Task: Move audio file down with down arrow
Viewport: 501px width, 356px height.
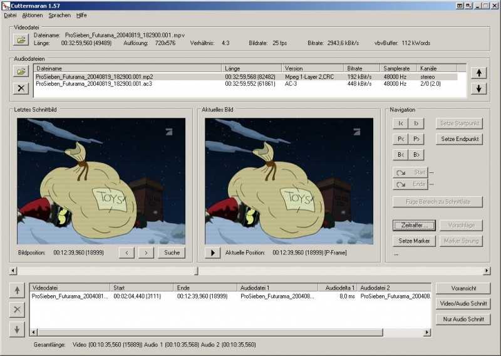Action: coord(478,88)
